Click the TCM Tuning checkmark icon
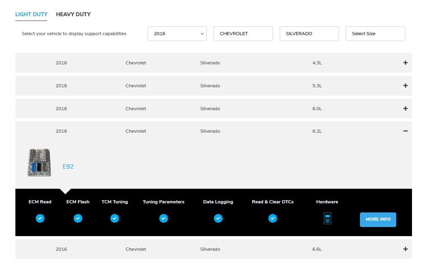The height and width of the screenshot is (276, 427). [x=115, y=218]
